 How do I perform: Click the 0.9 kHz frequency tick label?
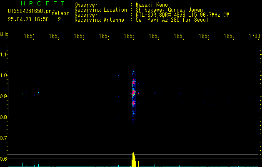[3, 96]
